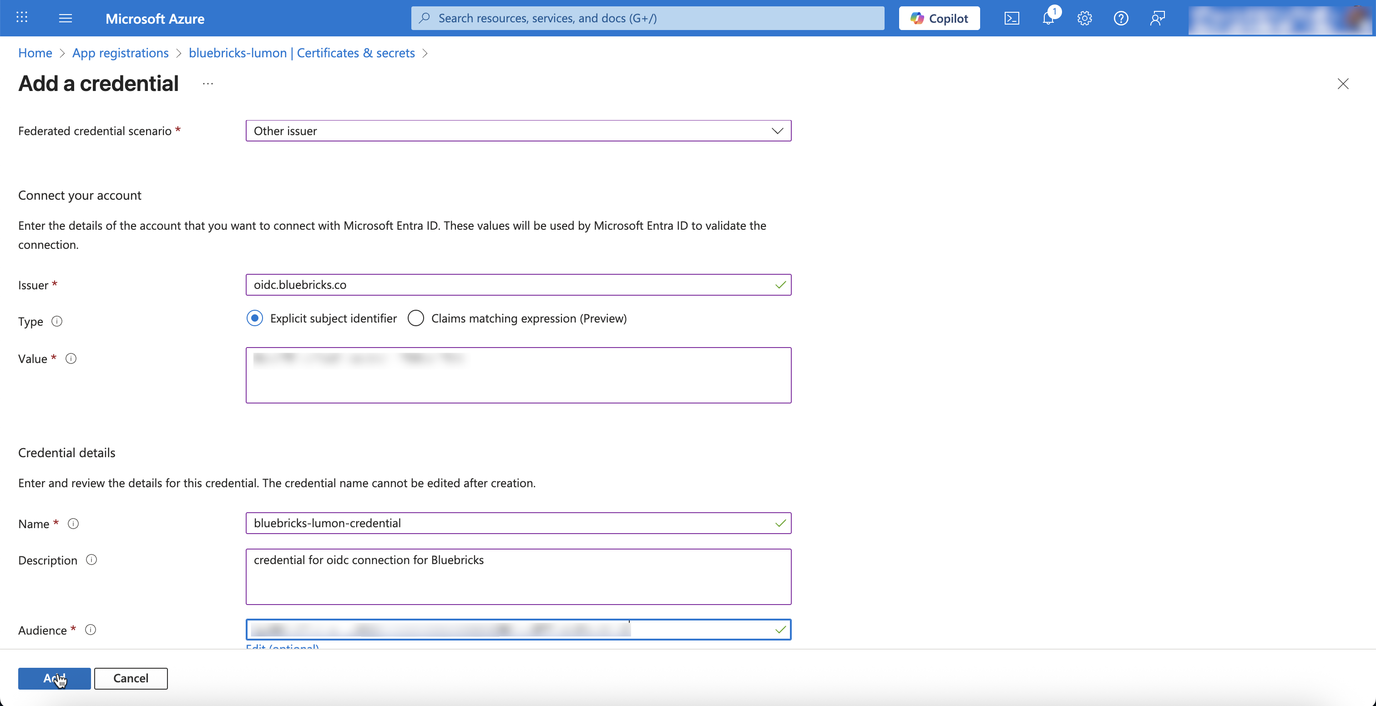Open the ellipsis menu beside Add a credential
The image size is (1376, 706).
point(208,84)
